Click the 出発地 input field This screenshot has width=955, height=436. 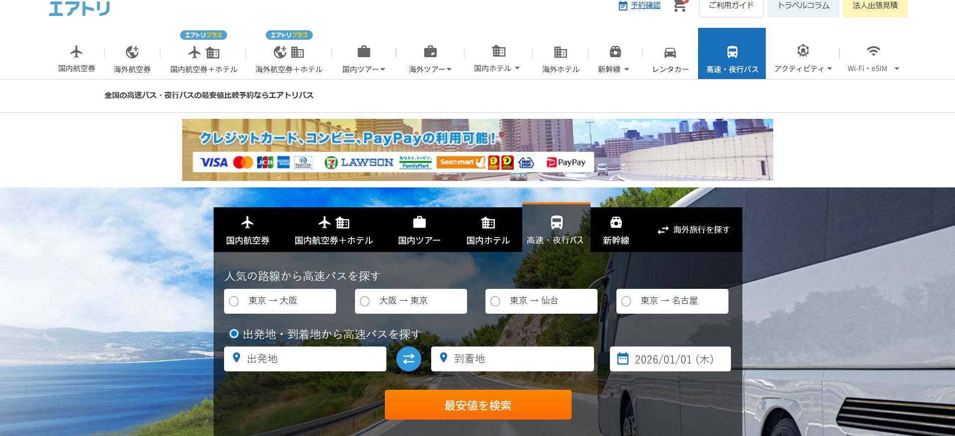[x=311, y=359]
